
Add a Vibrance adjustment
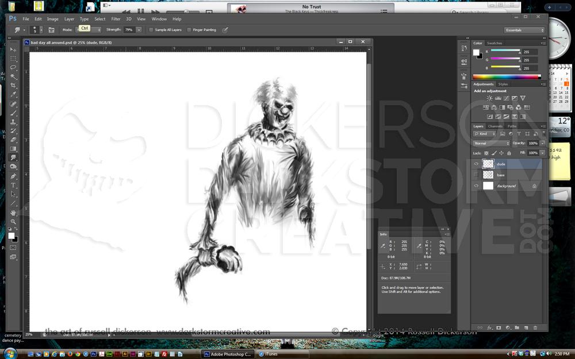(x=523, y=98)
